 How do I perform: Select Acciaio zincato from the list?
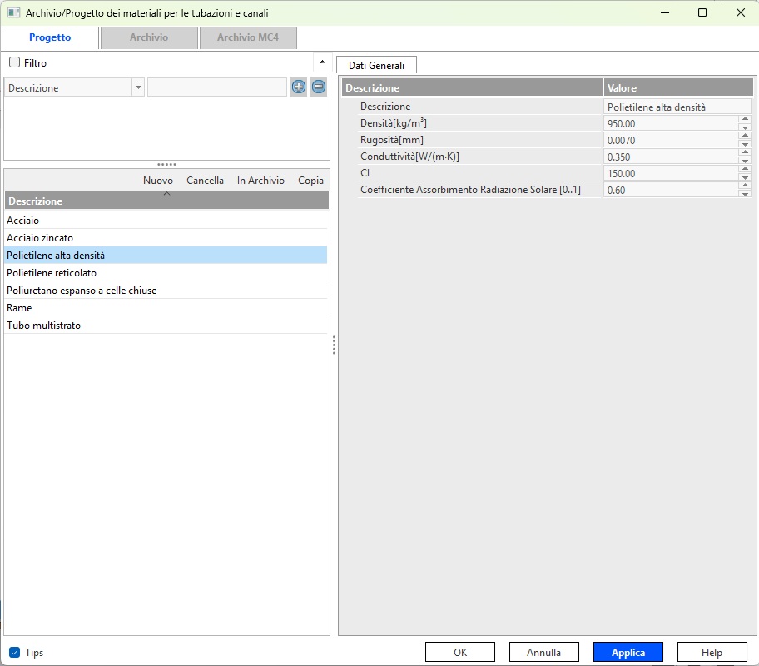pos(40,238)
